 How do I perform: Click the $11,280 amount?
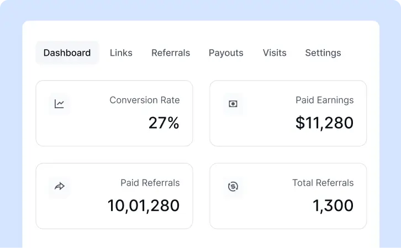point(324,123)
